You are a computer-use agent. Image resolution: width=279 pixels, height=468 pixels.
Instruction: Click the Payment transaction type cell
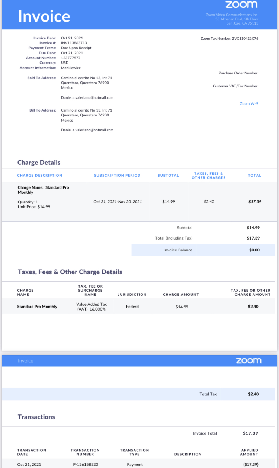pos(135,464)
